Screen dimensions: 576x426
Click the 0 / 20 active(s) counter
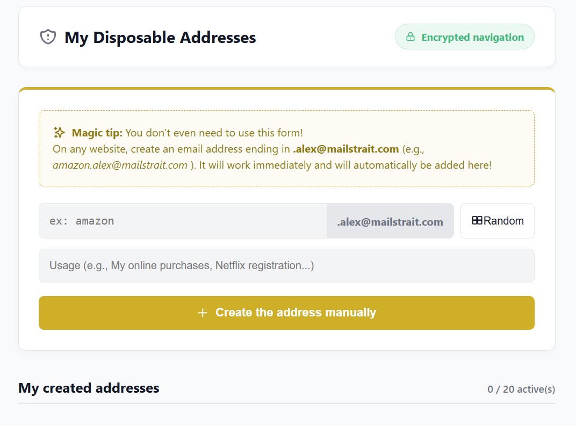521,389
